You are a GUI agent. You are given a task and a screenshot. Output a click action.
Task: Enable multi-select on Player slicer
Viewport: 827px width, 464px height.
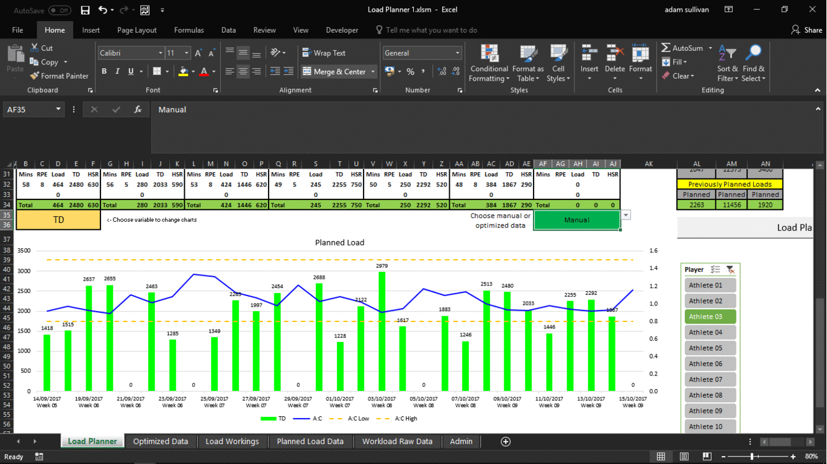pyautogui.click(x=715, y=269)
